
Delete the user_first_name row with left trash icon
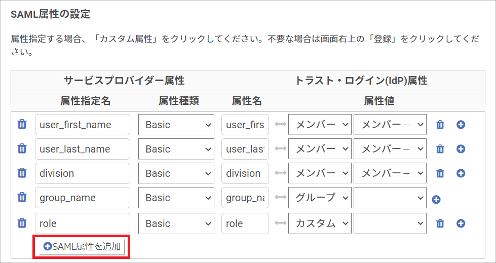tap(22, 124)
